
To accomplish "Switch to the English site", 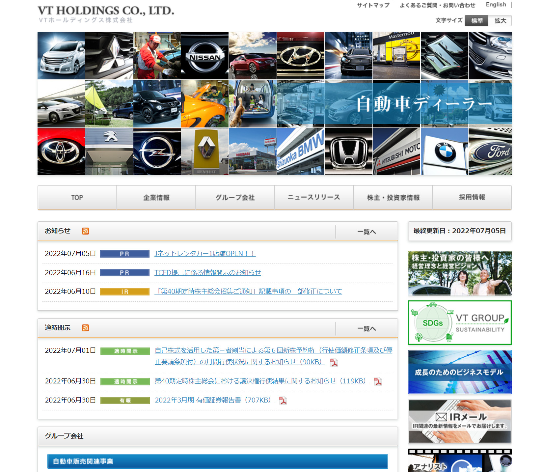I will point(496,5).
